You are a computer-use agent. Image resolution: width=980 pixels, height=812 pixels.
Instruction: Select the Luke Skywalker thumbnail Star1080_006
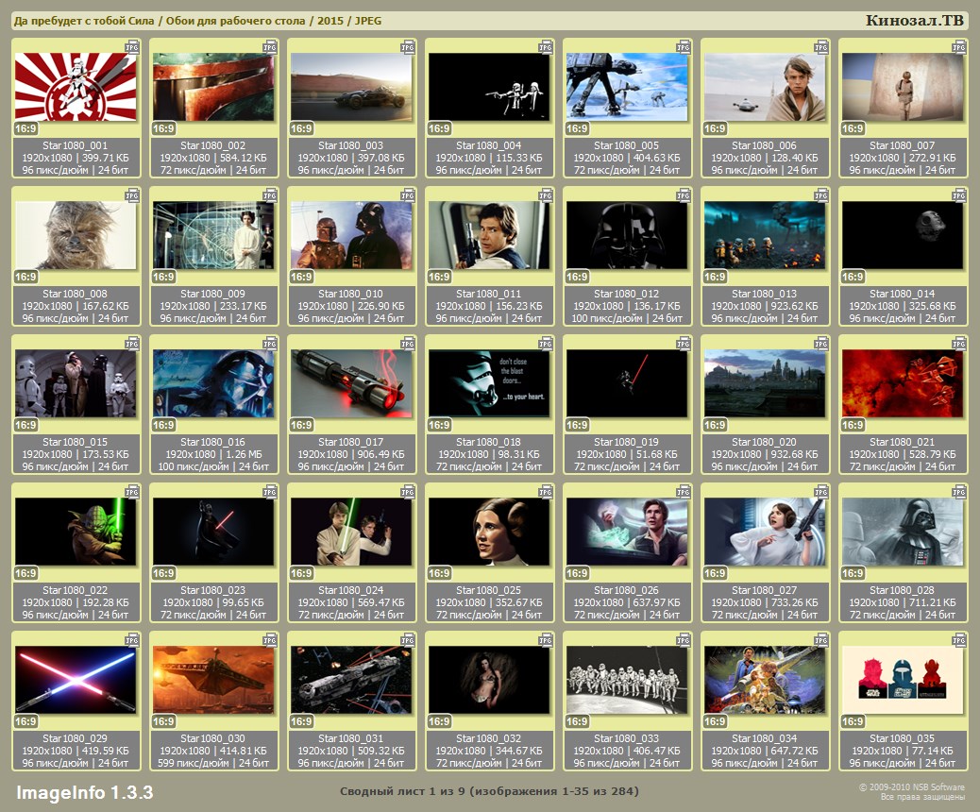point(765,86)
